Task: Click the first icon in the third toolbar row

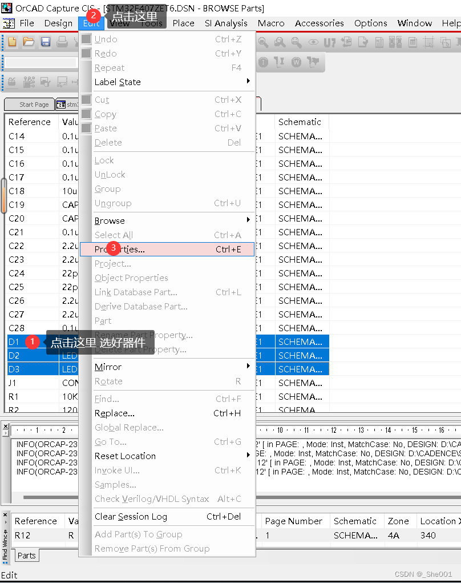Action: pos(12,82)
